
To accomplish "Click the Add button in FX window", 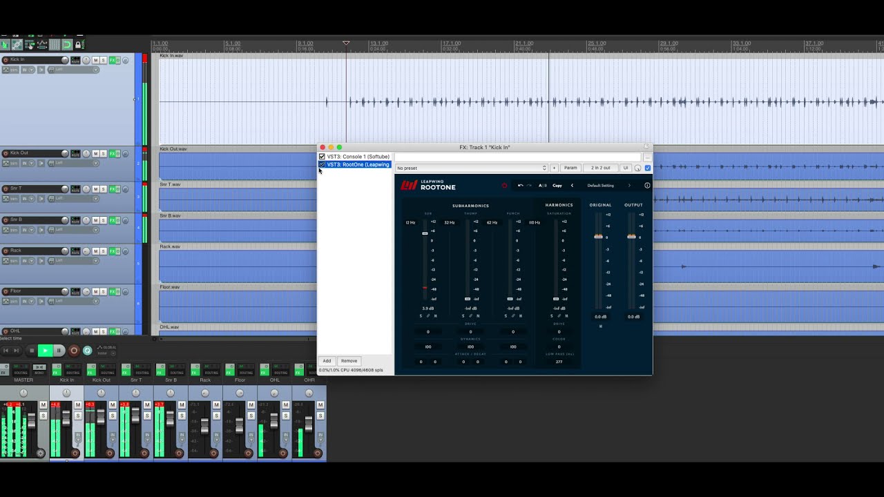I will (327, 361).
